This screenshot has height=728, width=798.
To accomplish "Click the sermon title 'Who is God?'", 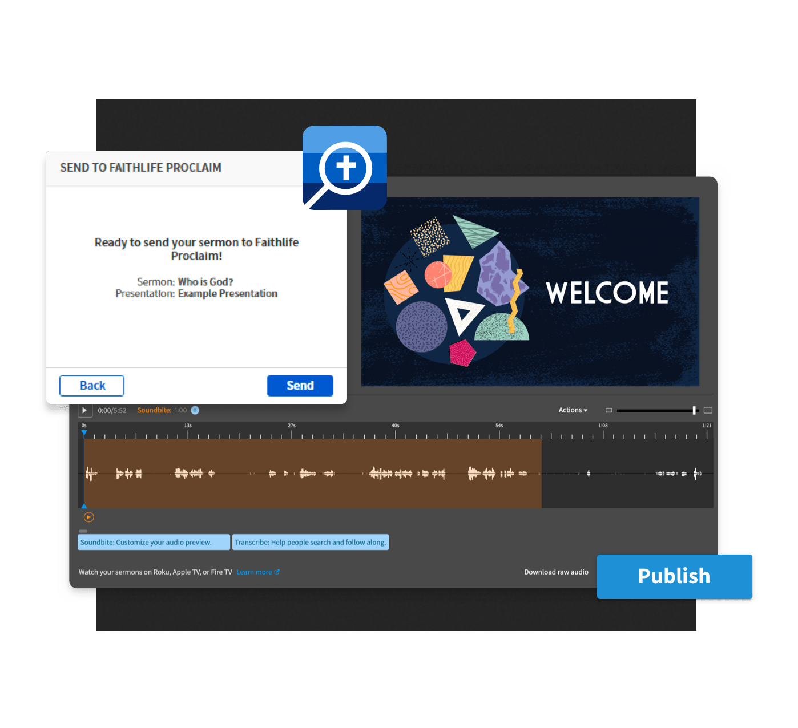I will (x=205, y=282).
